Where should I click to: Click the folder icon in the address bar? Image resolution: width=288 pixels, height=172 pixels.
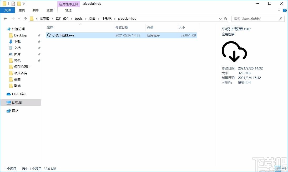(x=32, y=19)
